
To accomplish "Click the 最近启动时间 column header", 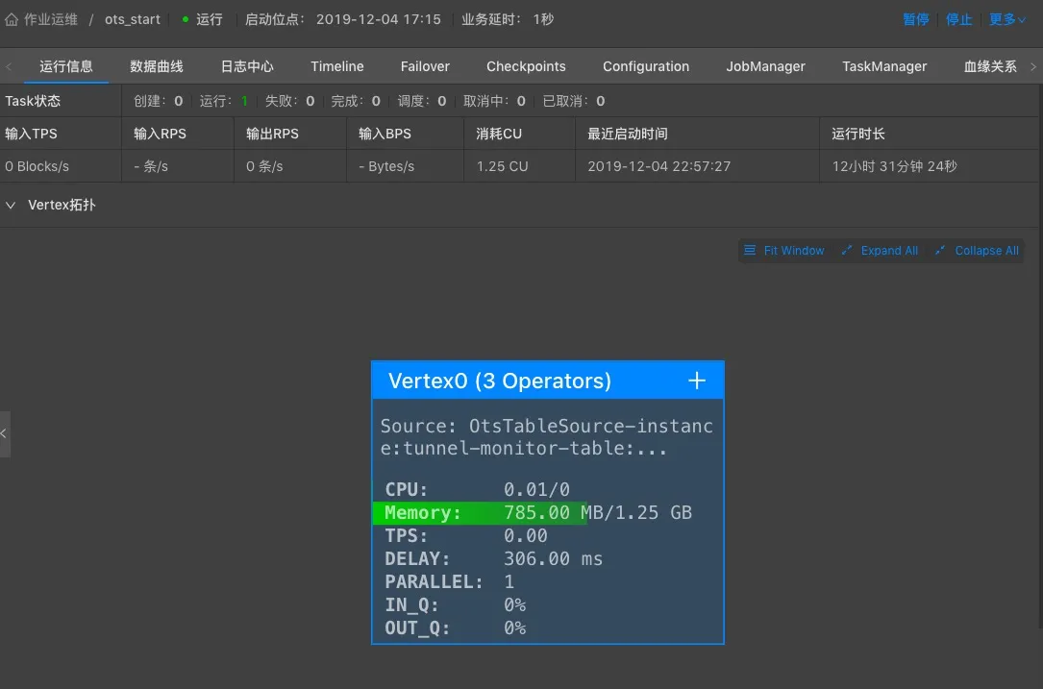I will (x=628, y=134).
